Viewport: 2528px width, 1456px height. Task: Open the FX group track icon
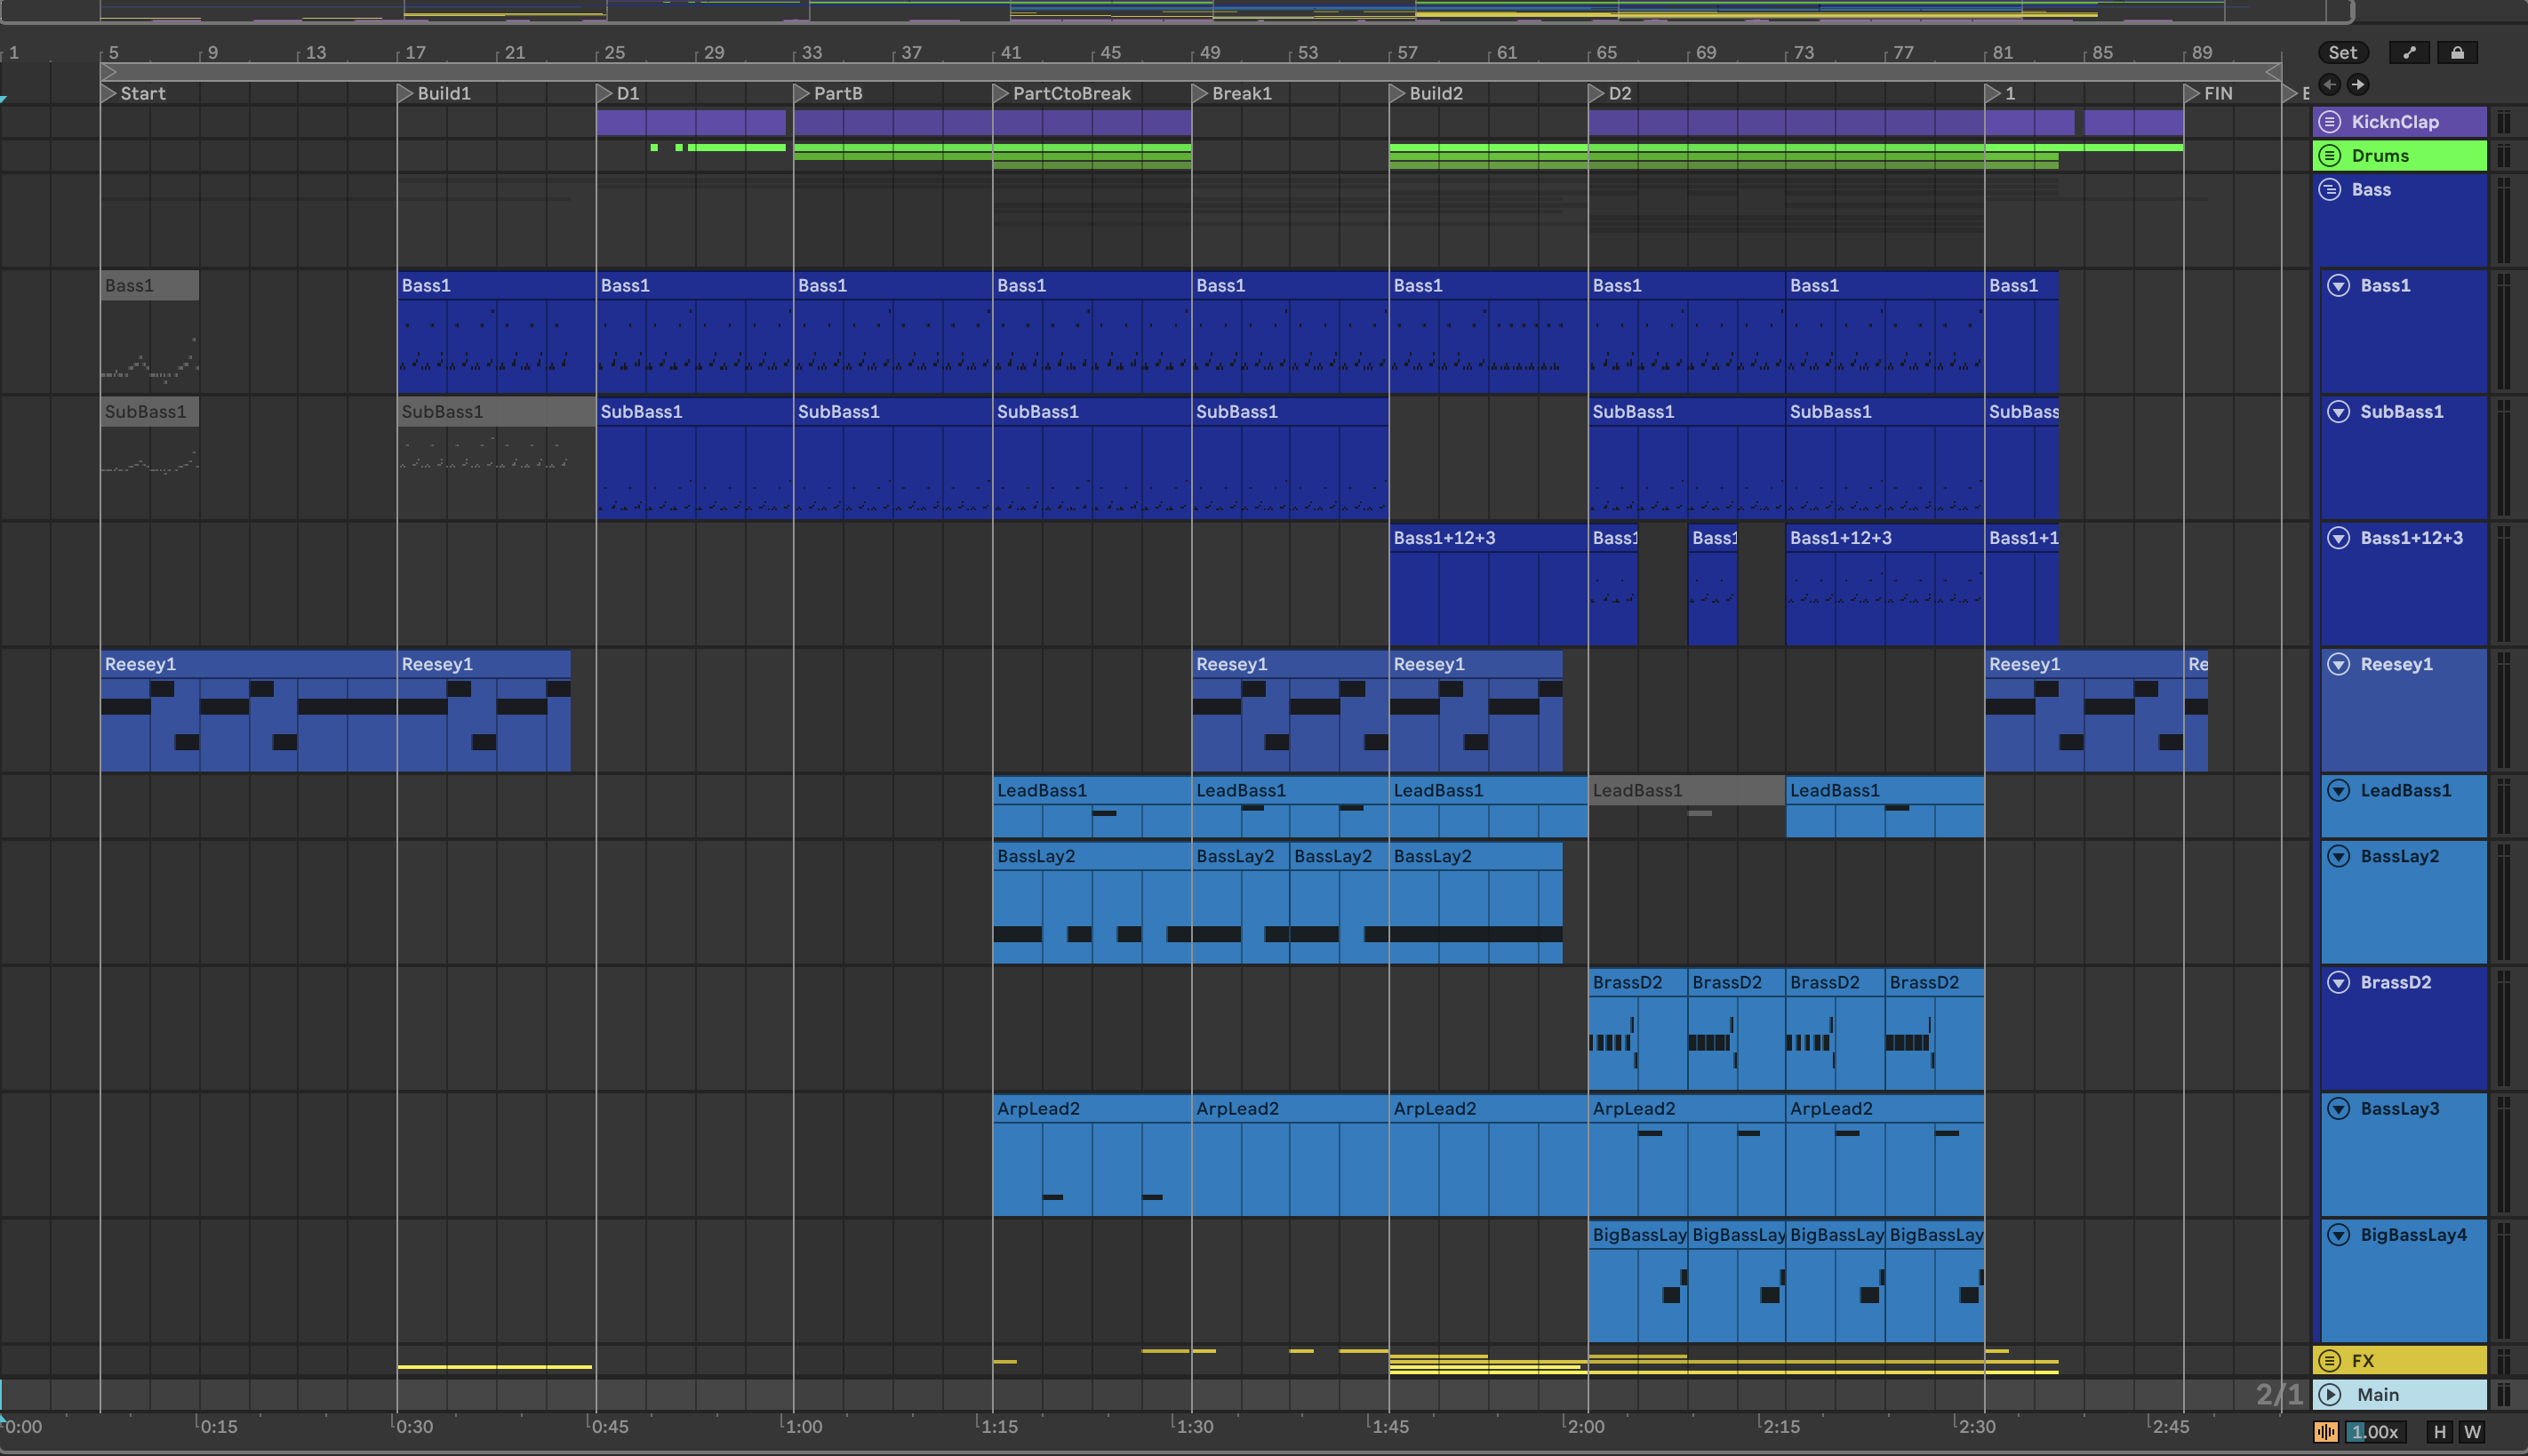pyautogui.click(x=2330, y=1360)
